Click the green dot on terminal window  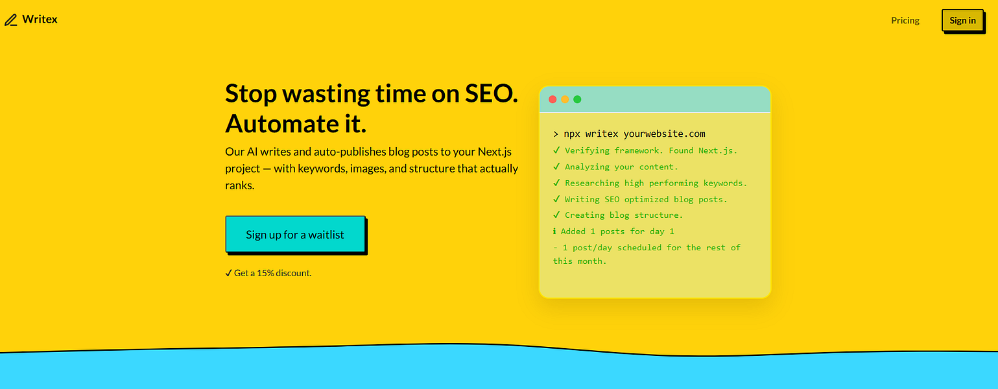click(x=577, y=99)
